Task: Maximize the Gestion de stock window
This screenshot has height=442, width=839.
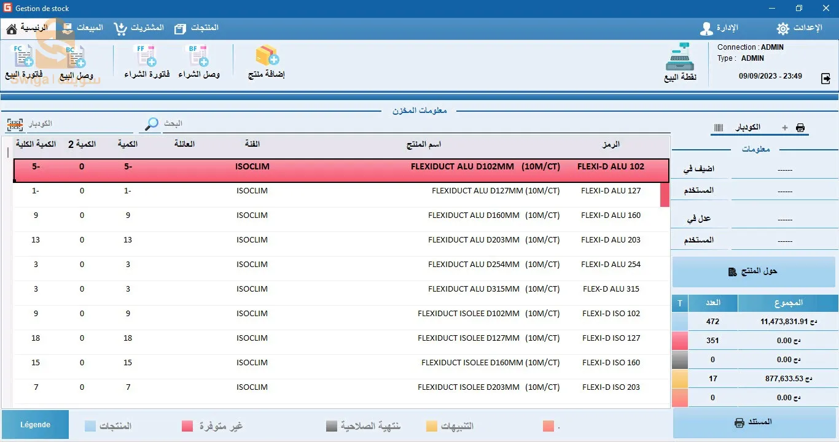Action: [x=798, y=8]
